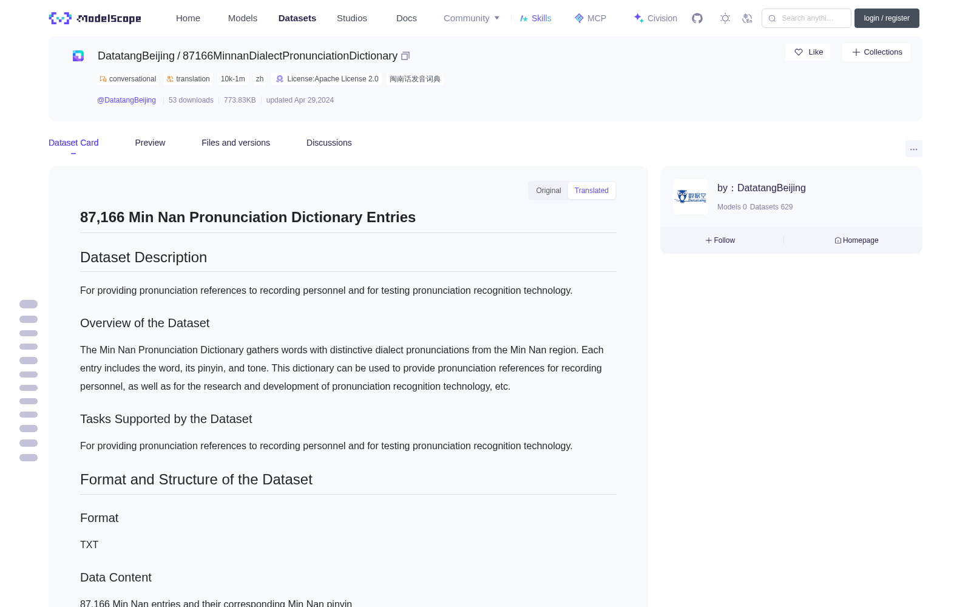Click the Like button label
Image resolution: width=971 pixels, height=607 pixels.
[816, 52]
